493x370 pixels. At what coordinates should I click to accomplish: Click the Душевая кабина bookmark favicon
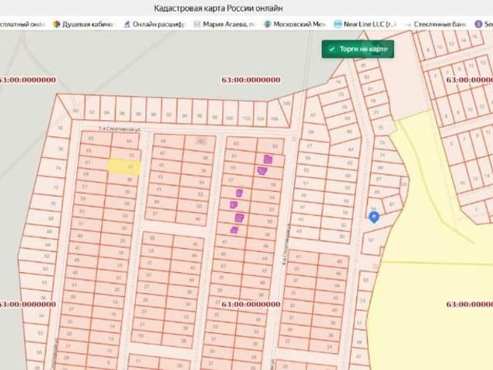click(56, 25)
